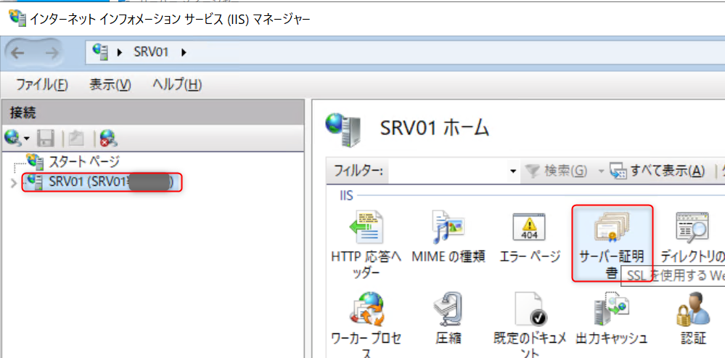The width and height of the screenshot is (725, 358).
Task: Open the MIME の種類 feature
Action: pos(448,227)
